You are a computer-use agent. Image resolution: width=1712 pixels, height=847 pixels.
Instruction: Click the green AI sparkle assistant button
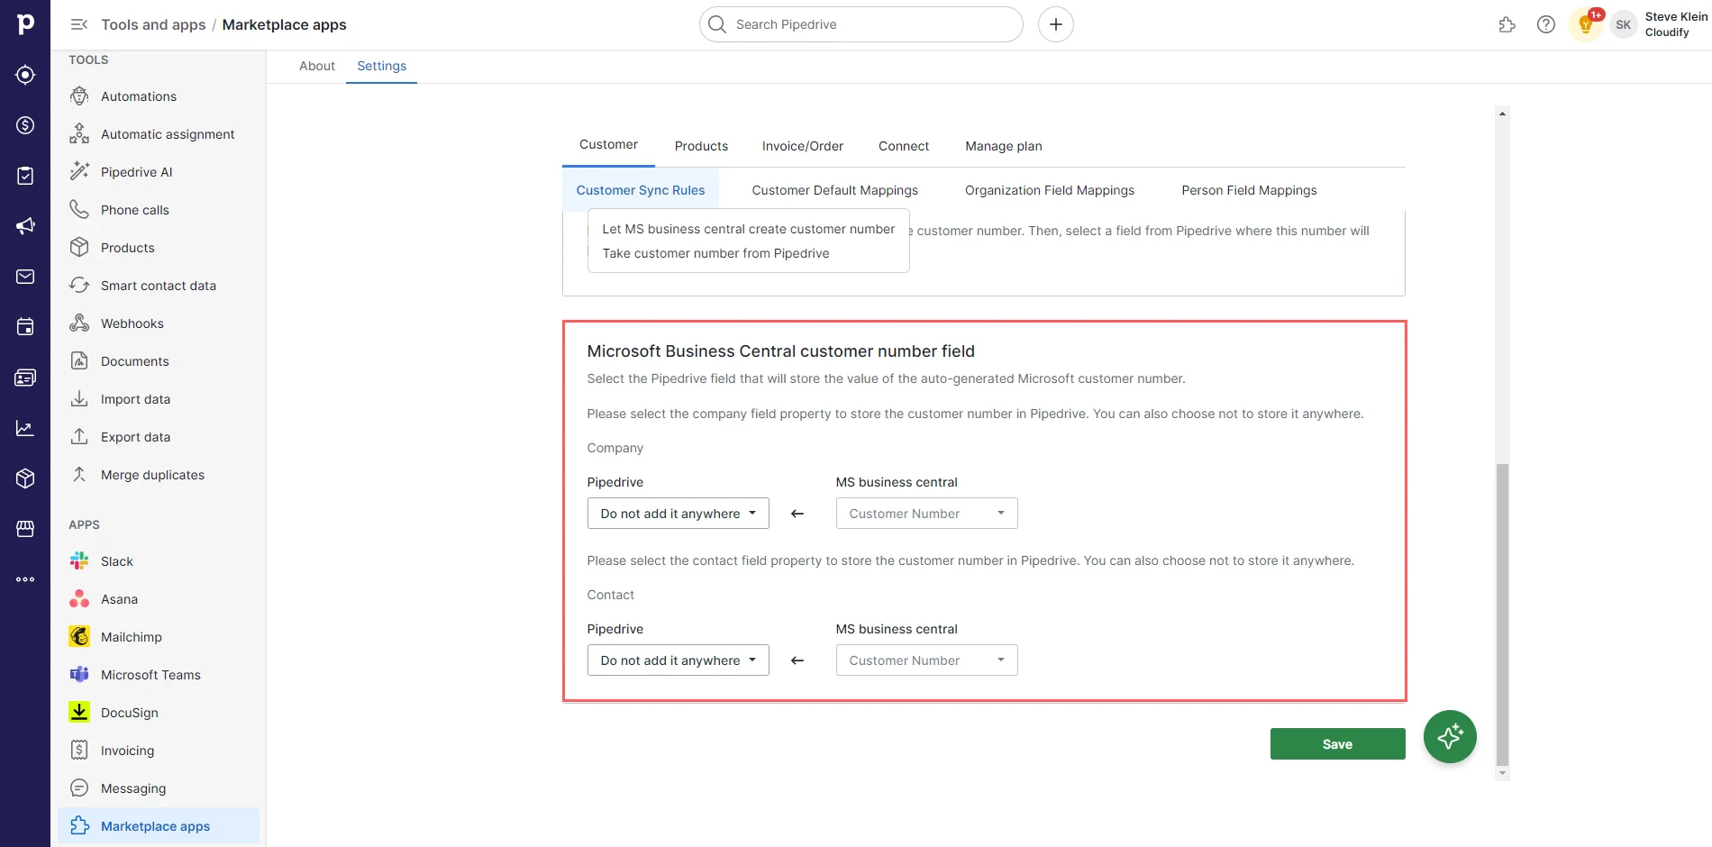(x=1450, y=736)
